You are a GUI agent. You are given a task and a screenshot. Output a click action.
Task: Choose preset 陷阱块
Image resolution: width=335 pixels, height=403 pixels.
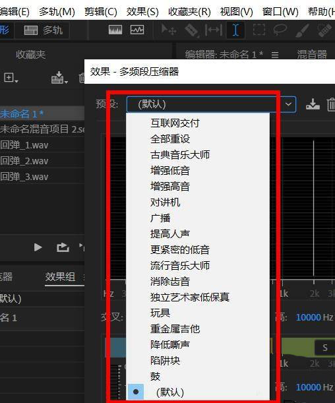[198, 361]
